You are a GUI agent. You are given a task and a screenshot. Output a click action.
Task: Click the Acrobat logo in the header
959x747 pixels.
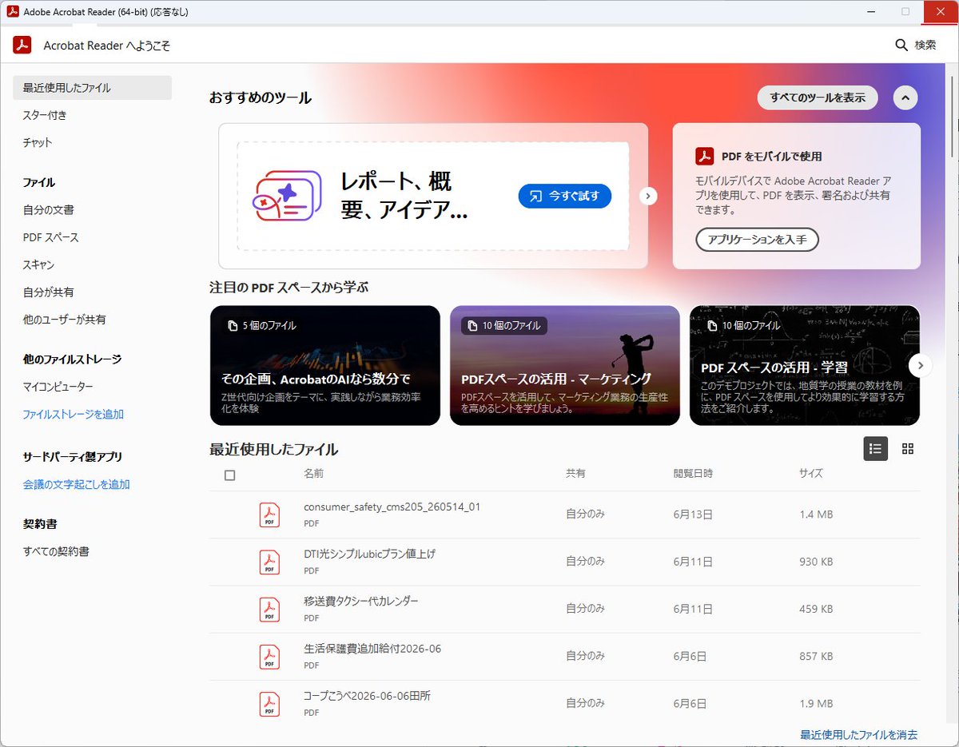(x=22, y=45)
